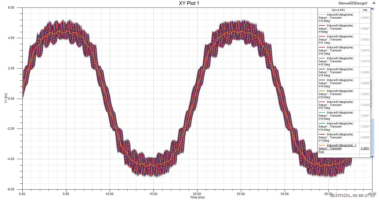The width and height of the screenshot is (379, 200).
Task: Click rms value 3.5059
Action: click(365, 105)
